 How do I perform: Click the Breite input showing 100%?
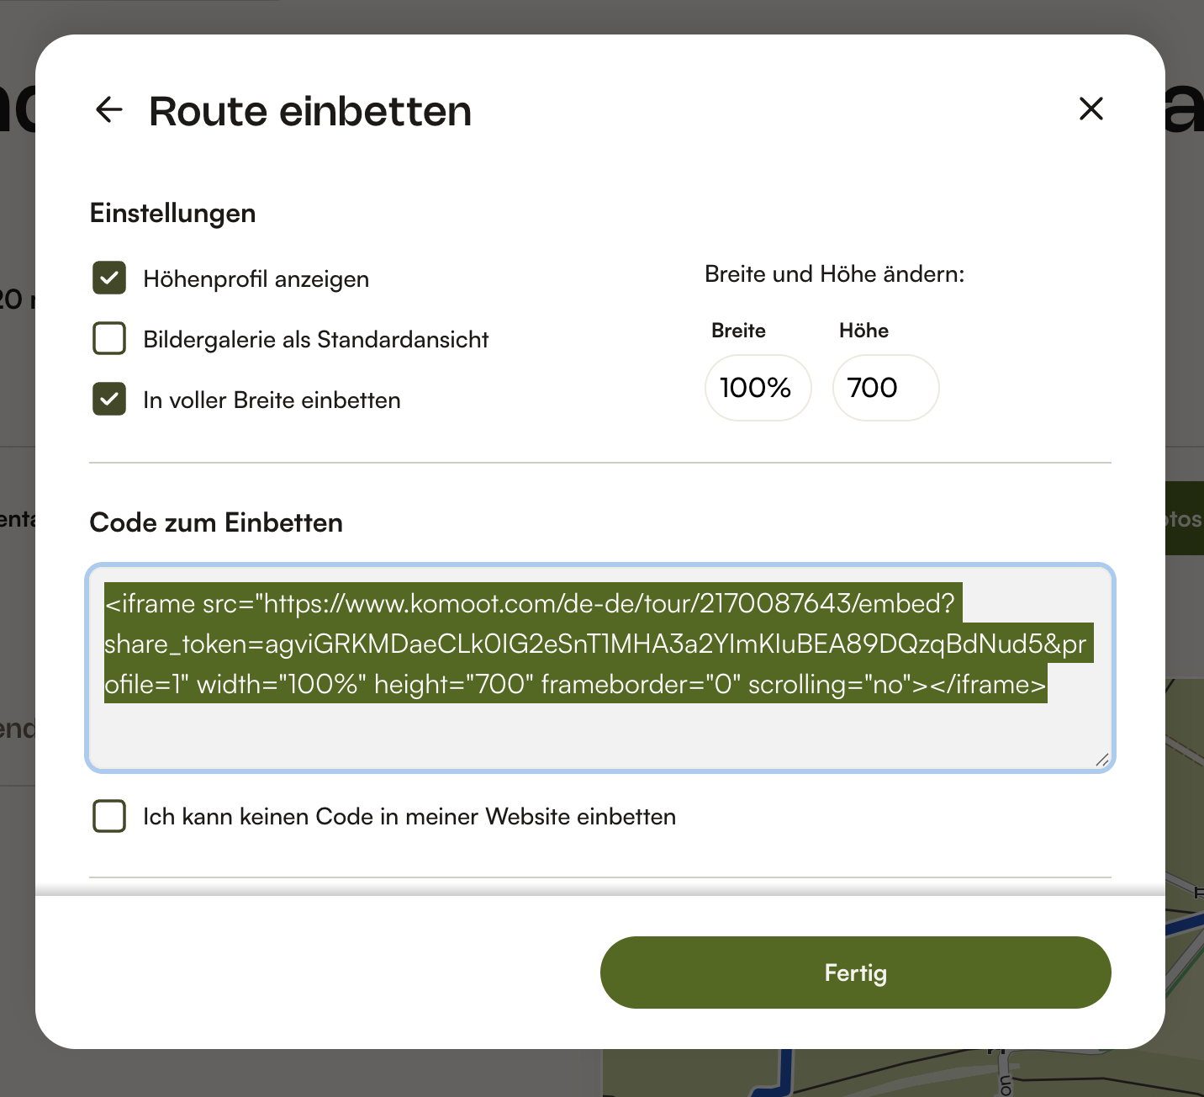[758, 388]
